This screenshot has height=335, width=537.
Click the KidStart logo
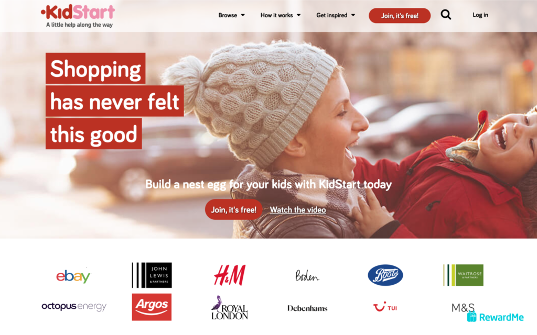pyautogui.click(x=78, y=16)
